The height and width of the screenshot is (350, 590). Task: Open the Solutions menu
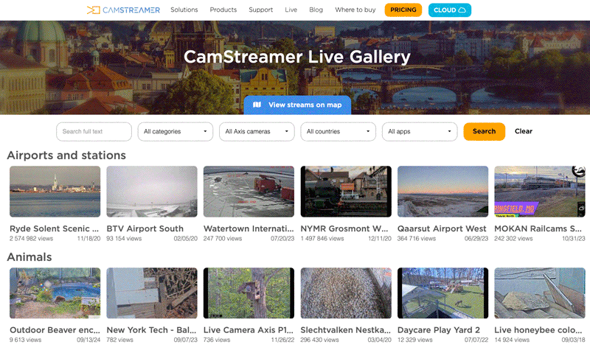click(x=184, y=10)
